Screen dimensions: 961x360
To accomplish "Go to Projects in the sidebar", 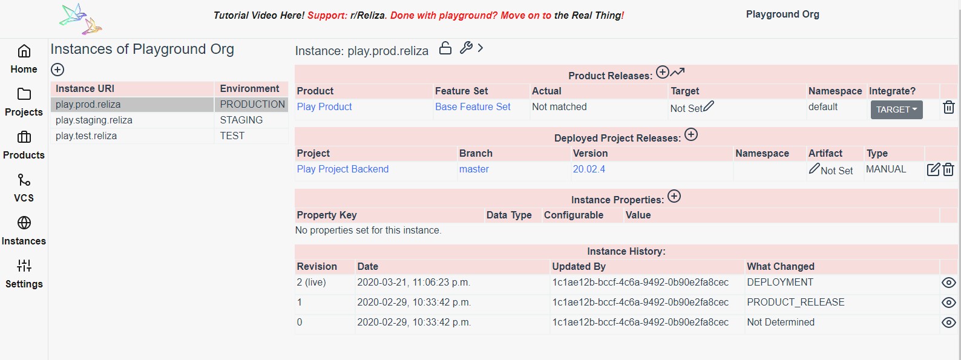I will [x=24, y=102].
